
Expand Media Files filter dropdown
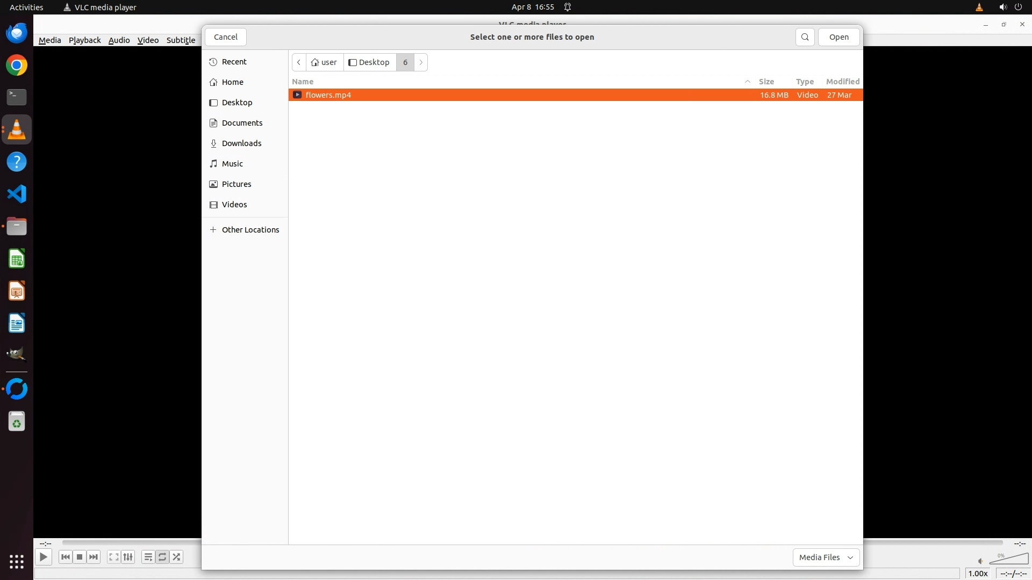[x=826, y=557]
